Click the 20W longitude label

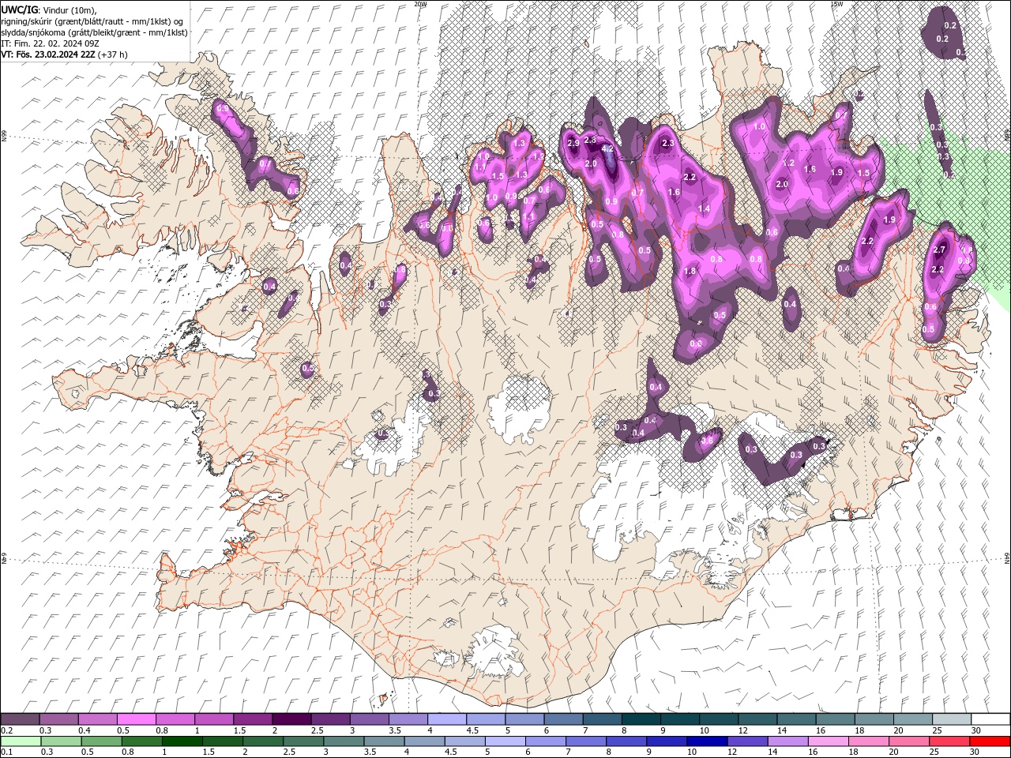point(420,4)
